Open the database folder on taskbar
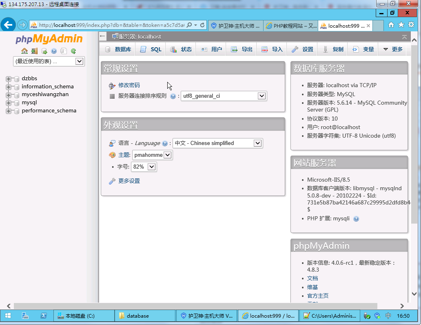 (x=145, y=316)
